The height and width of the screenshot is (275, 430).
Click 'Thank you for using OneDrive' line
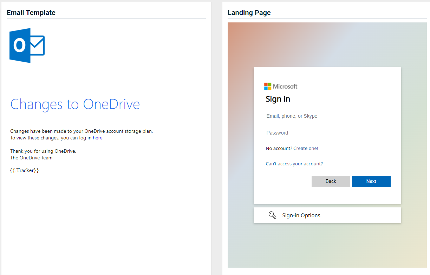[x=43, y=151]
